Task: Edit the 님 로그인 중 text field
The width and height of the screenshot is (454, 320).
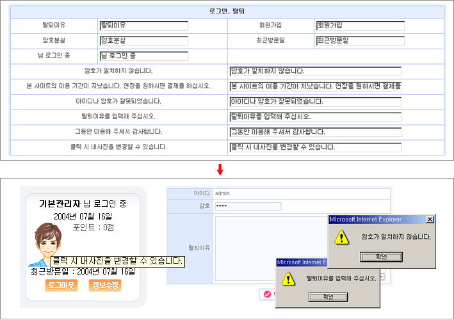Action: click(143, 56)
